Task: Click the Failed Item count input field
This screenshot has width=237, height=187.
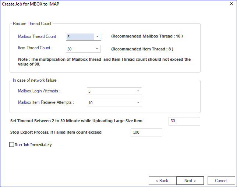Action: [x=146, y=133]
